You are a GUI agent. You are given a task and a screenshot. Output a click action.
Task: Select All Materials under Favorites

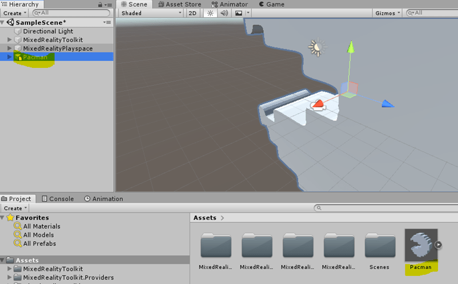pyautogui.click(x=41, y=226)
